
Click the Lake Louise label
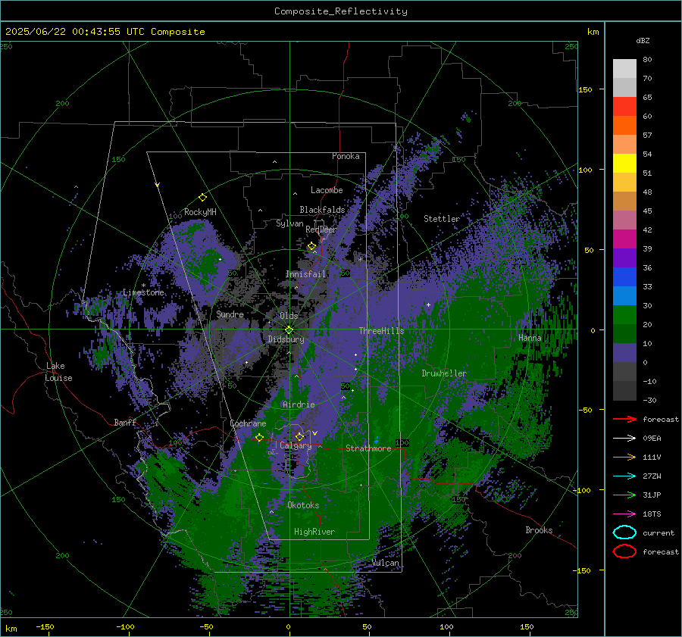(x=59, y=372)
